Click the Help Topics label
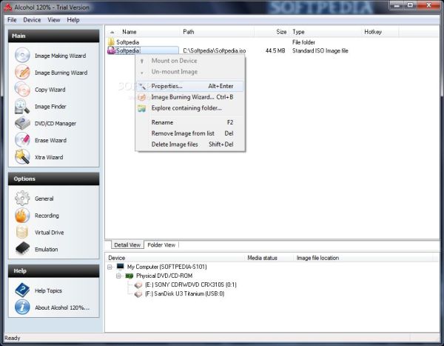The width and height of the screenshot is (444, 346). click(48, 290)
